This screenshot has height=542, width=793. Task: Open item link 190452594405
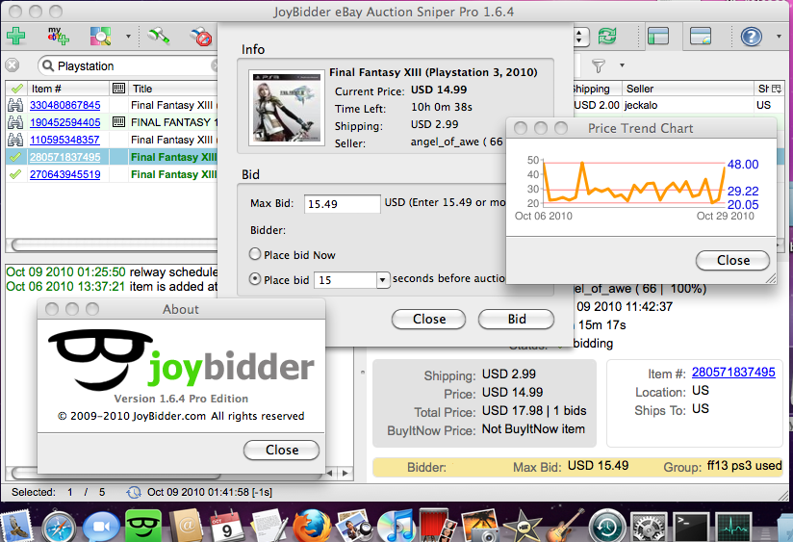(64, 122)
